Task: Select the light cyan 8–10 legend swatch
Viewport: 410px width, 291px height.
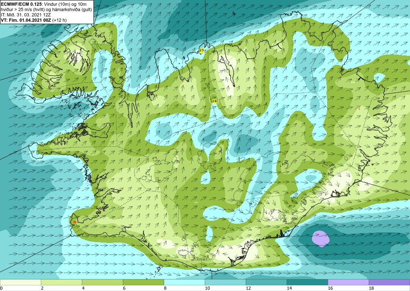Action: [184, 282]
